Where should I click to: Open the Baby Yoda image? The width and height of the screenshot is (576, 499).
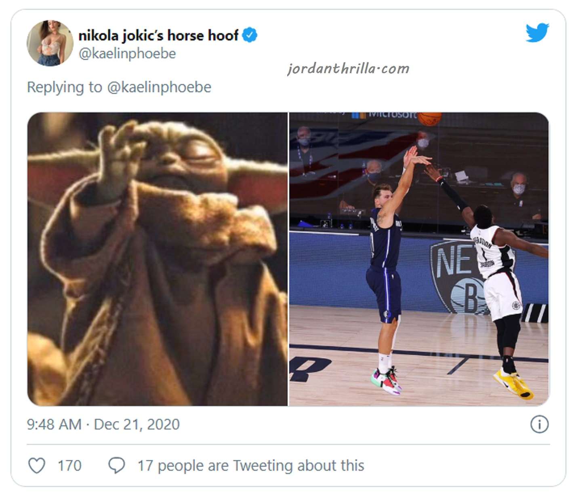(158, 259)
